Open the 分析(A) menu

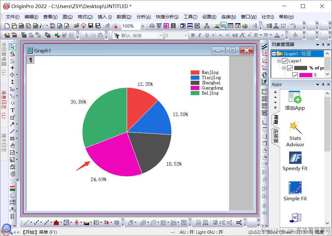pos(144,17)
